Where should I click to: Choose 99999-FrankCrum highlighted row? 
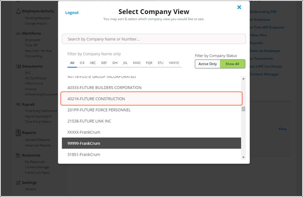[151, 143]
